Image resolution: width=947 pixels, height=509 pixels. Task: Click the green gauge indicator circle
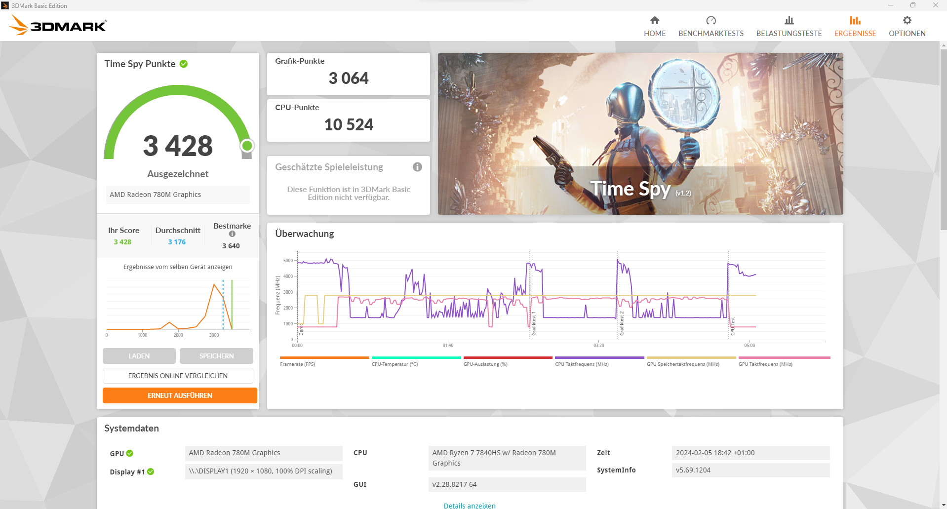point(247,146)
